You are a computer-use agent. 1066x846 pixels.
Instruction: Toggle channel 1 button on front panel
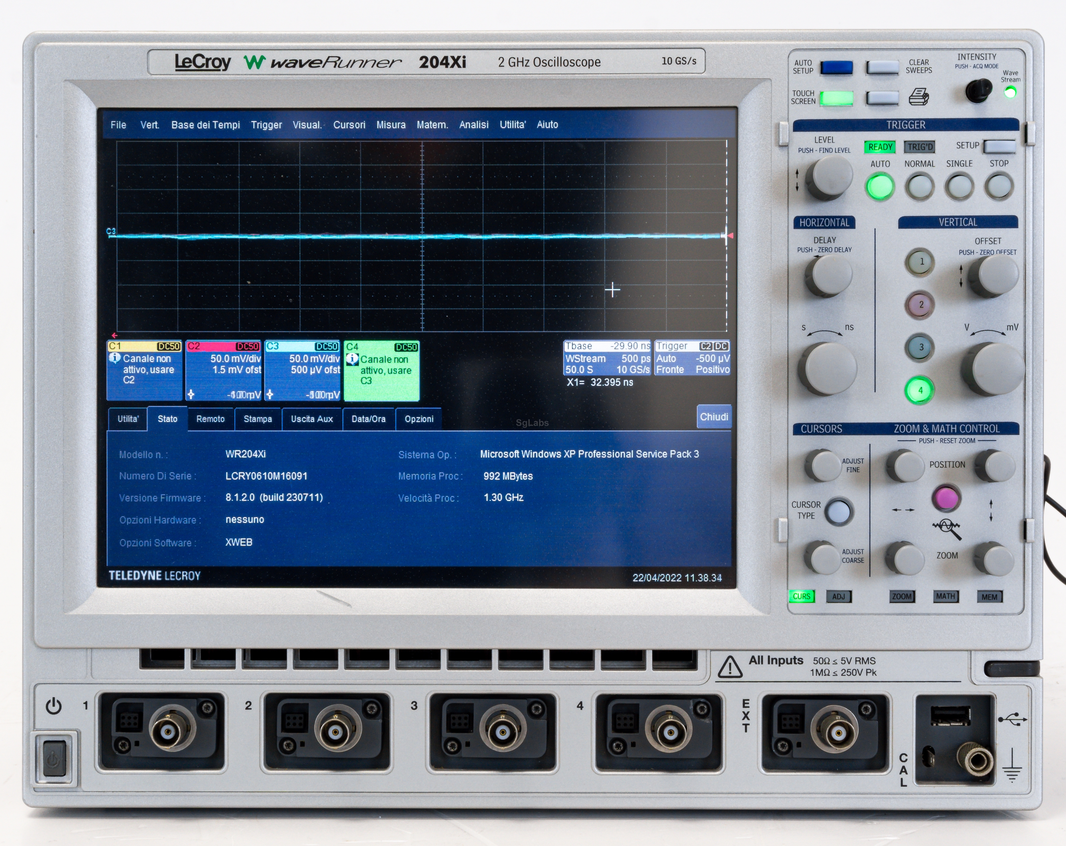pos(920,262)
